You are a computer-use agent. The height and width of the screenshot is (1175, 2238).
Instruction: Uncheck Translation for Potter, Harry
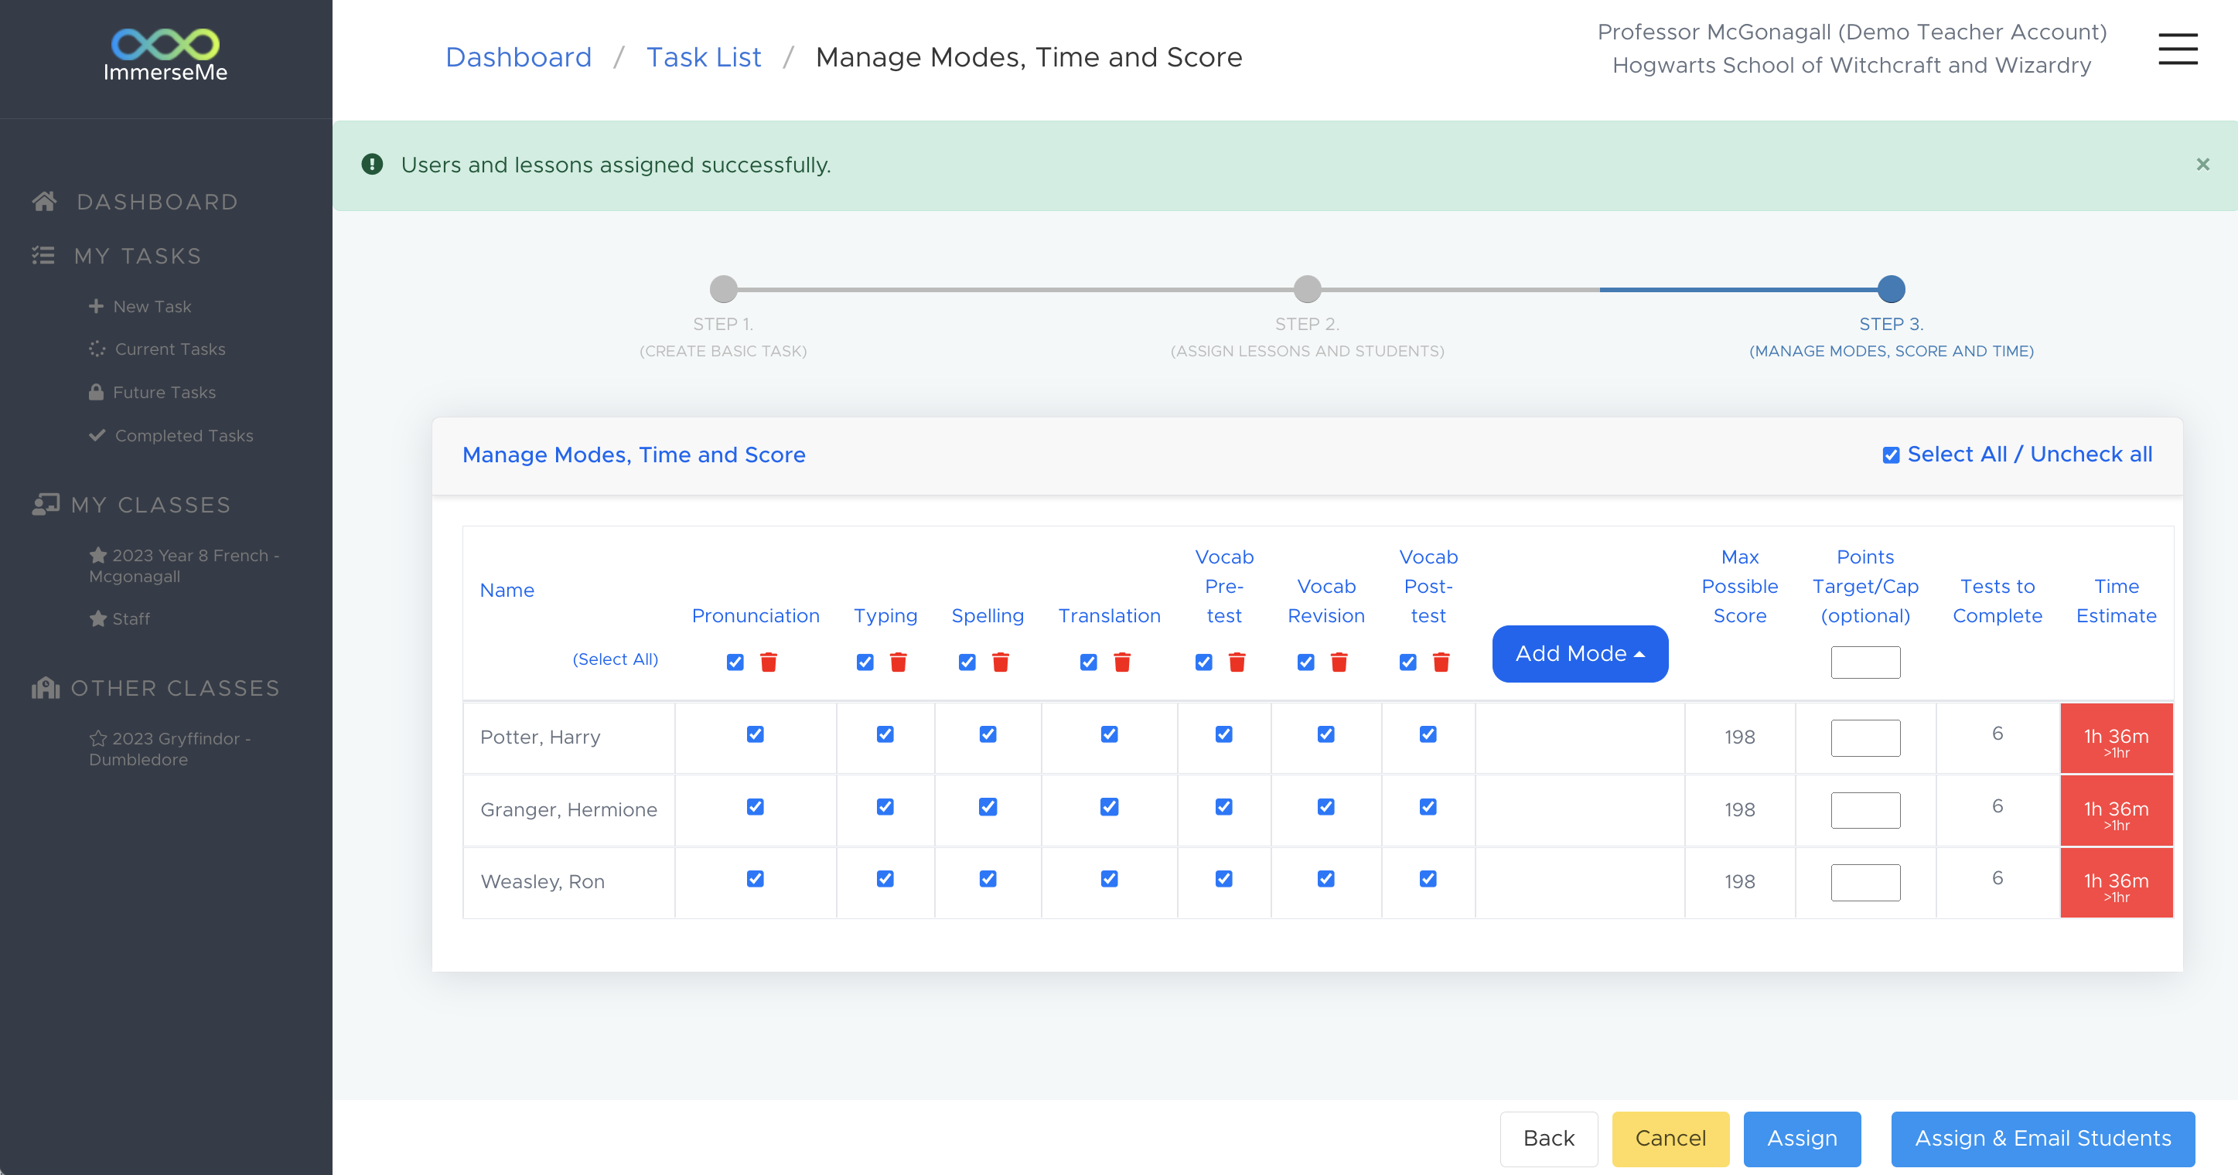[1109, 734]
